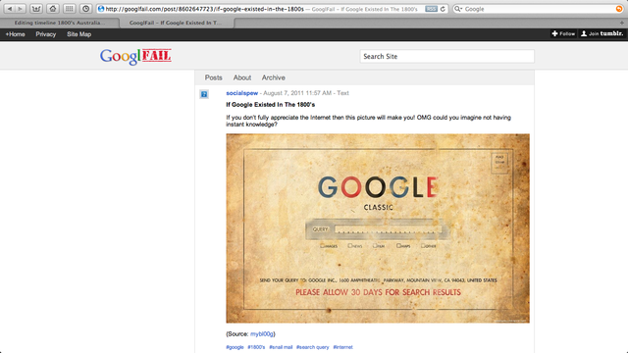The height and width of the screenshot is (353, 628).
Task: Click the GooglFAIL logo
Action: (x=135, y=57)
